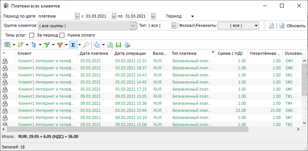Click the Валю... column header

point(160,53)
